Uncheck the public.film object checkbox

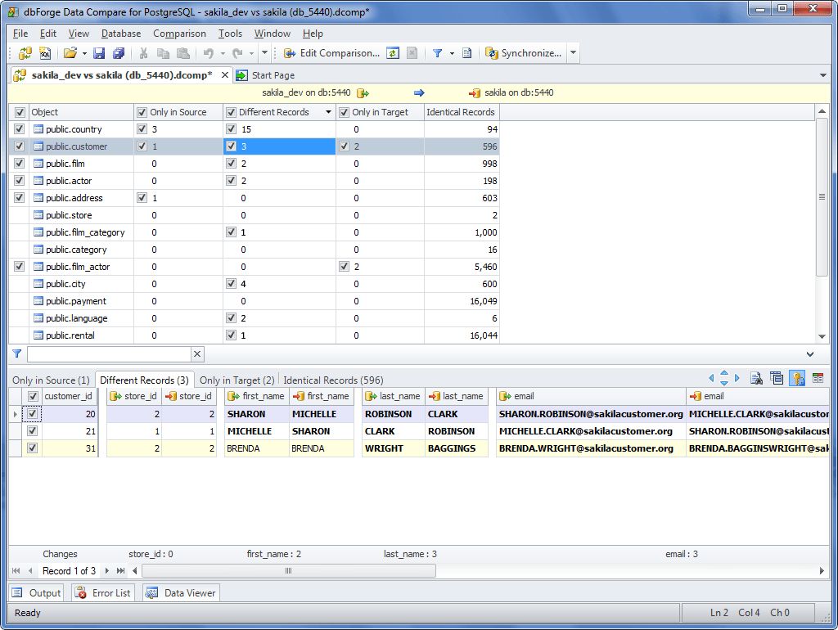click(x=20, y=163)
